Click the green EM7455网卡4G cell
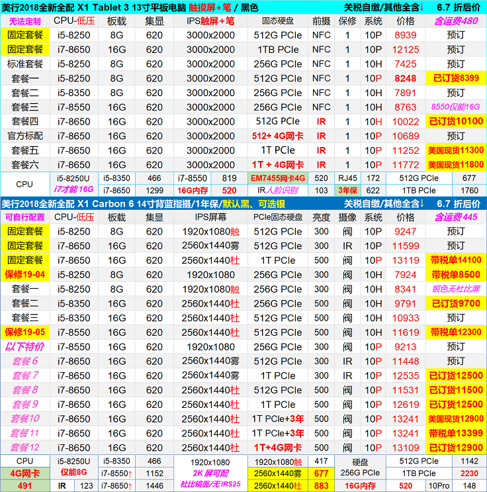Viewport: 487px width, 492px height. tap(278, 178)
